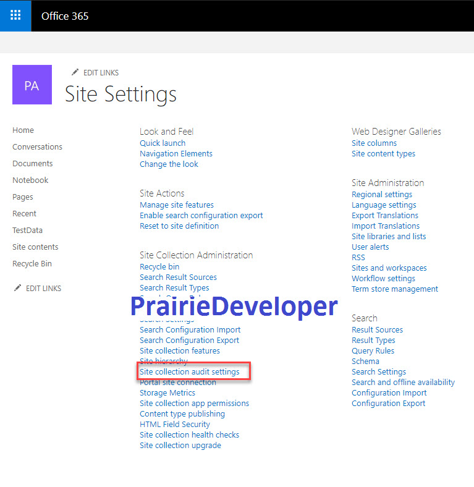Click the Office 365 title text

65,16
